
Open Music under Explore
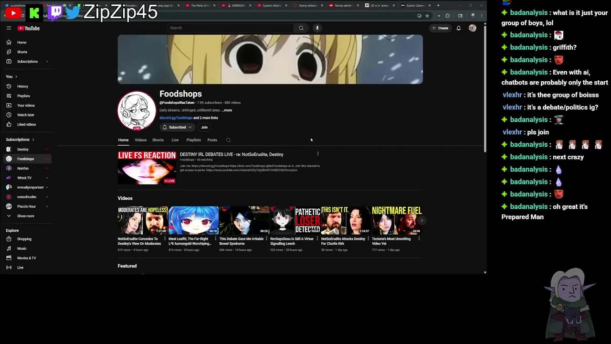[x=28, y=248]
